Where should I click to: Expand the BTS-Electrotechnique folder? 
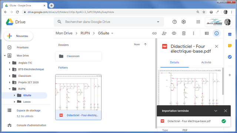pyautogui.click(x=10, y=69)
